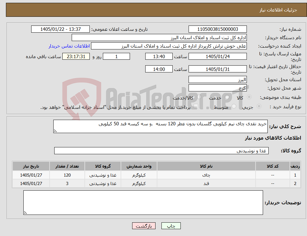
Task: Click the buyer notes text area
Action: tap(143, 203)
